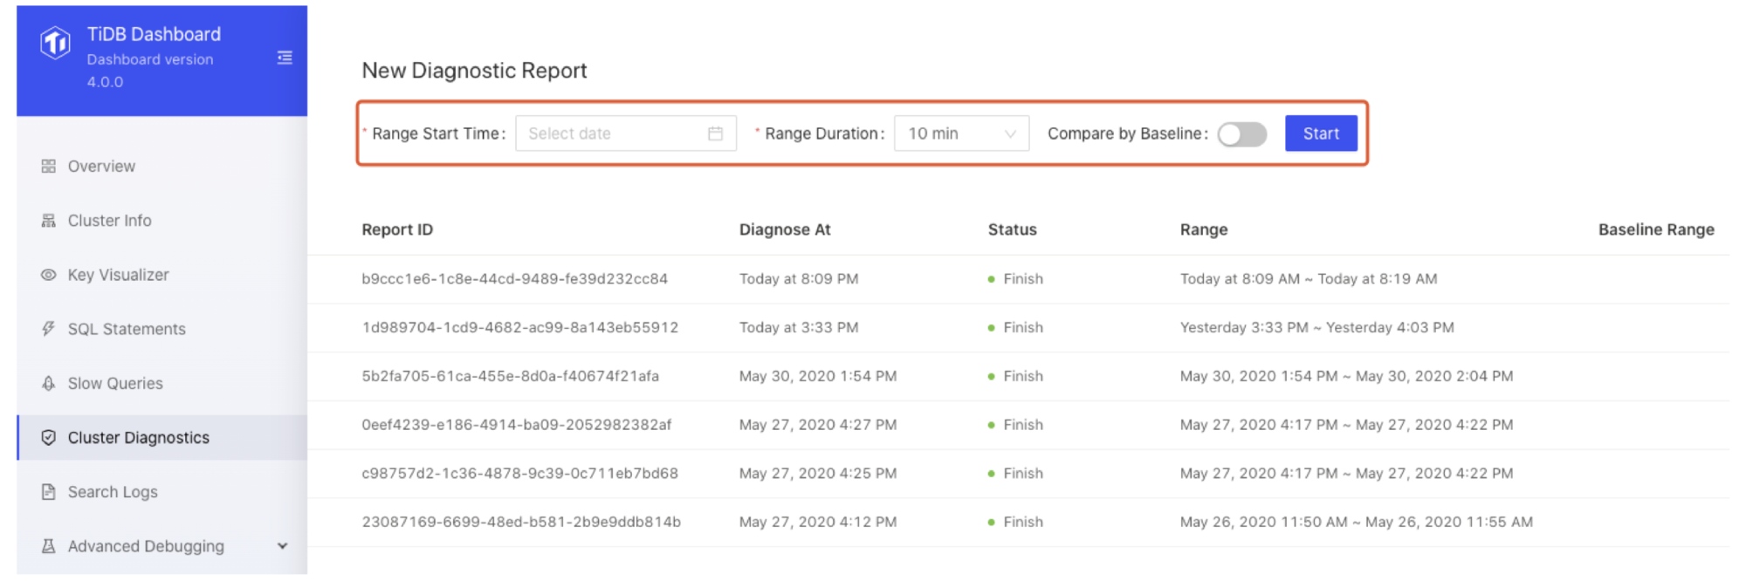The height and width of the screenshot is (581, 1746).
Task: Collapse sidebar using the menu fold icon
Action: (x=285, y=58)
